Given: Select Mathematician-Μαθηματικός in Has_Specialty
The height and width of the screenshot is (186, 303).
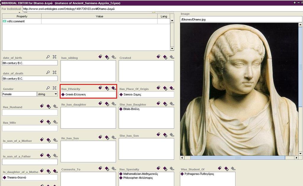Looking at the screenshot, I should pos(141,174).
